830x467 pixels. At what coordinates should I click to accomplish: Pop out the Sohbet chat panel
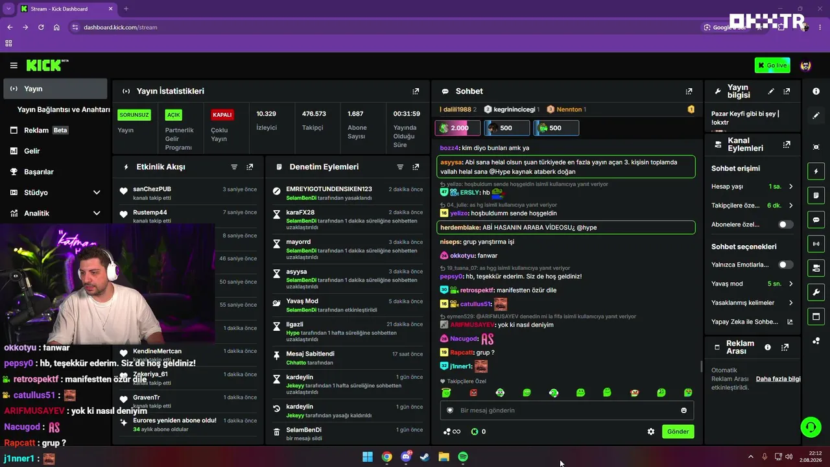pyautogui.click(x=689, y=91)
